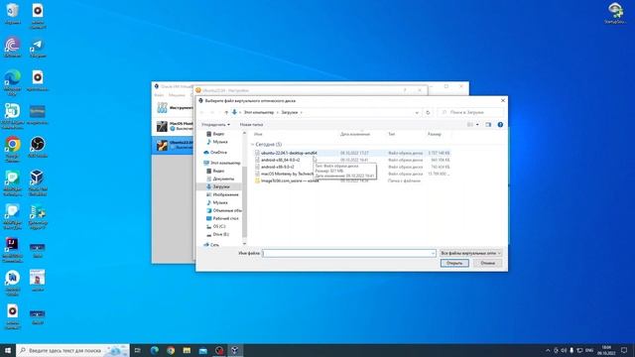Click the taskbar search box
The width and height of the screenshot is (635, 357).
tap(72, 350)
